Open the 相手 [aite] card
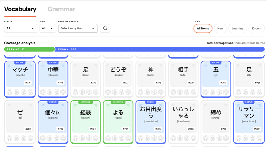The height and width of the screenshot is (147, 267). 183,79
